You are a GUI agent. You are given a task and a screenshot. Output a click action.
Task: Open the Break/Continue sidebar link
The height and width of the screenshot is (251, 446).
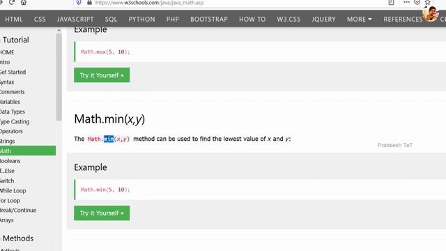click(18, 211)
